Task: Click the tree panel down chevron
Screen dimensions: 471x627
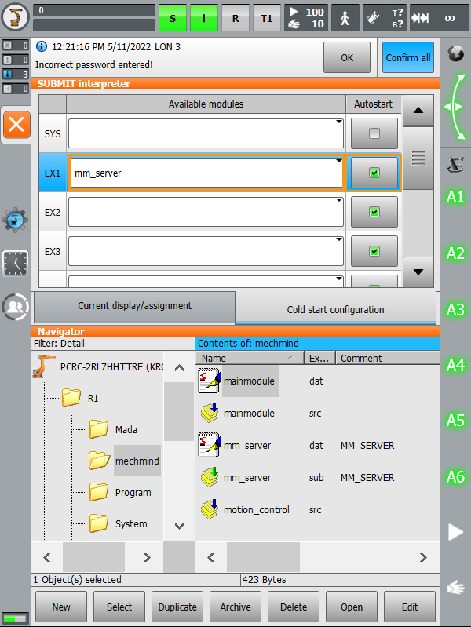Action: tap(179, 526)
